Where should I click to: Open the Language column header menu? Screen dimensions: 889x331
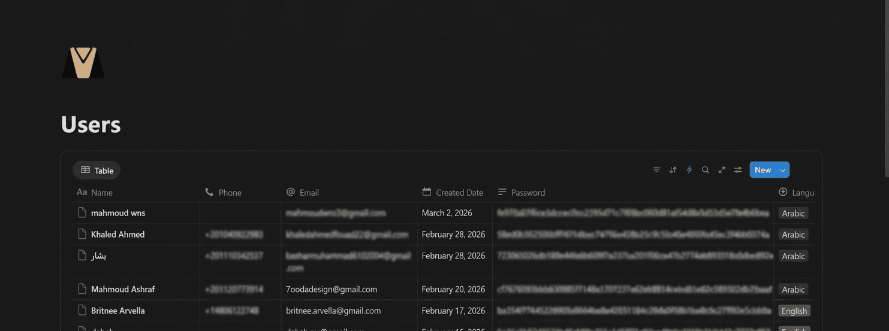[x=797, y=192]
